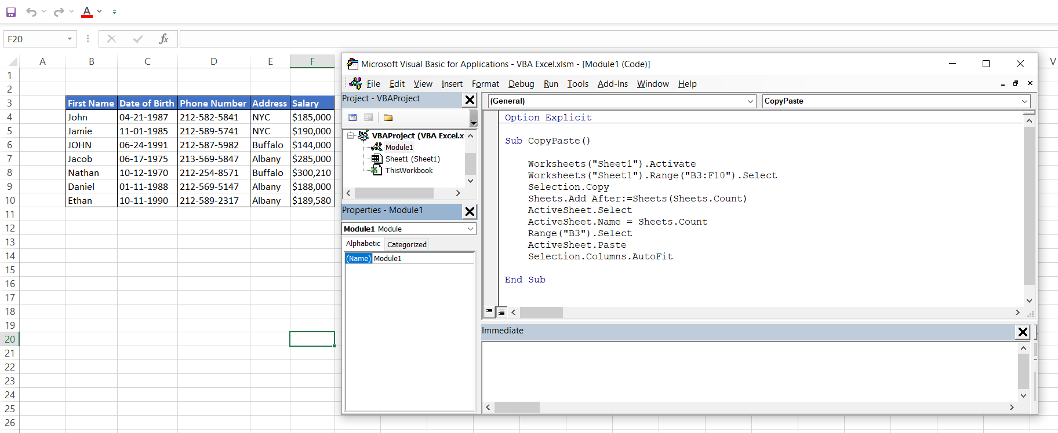Screen dimensions: 1058x433
Task: Click the Excel icon left of File menu
Action: [355, 83]
